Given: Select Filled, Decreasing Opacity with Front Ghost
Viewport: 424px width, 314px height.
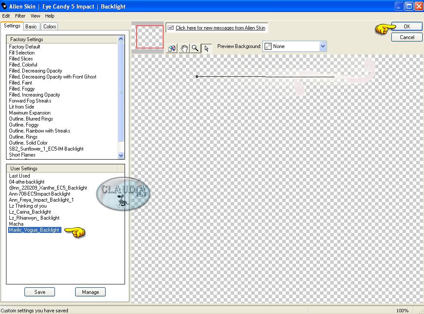Looking at the screenshot, I should 53,77.
